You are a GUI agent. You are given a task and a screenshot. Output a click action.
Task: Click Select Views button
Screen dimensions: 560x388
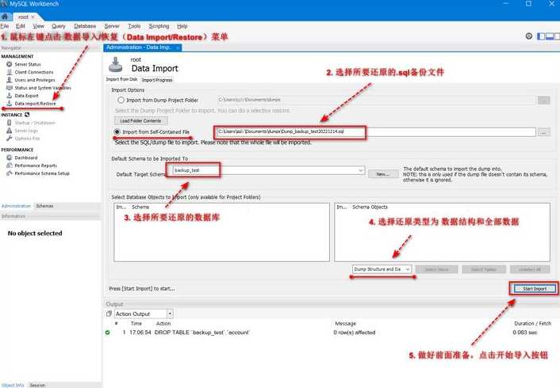click(436, 269)
